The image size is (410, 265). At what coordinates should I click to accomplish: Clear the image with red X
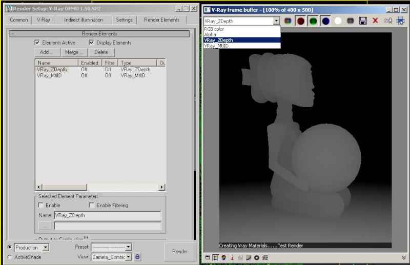click(x=375, y=21)
